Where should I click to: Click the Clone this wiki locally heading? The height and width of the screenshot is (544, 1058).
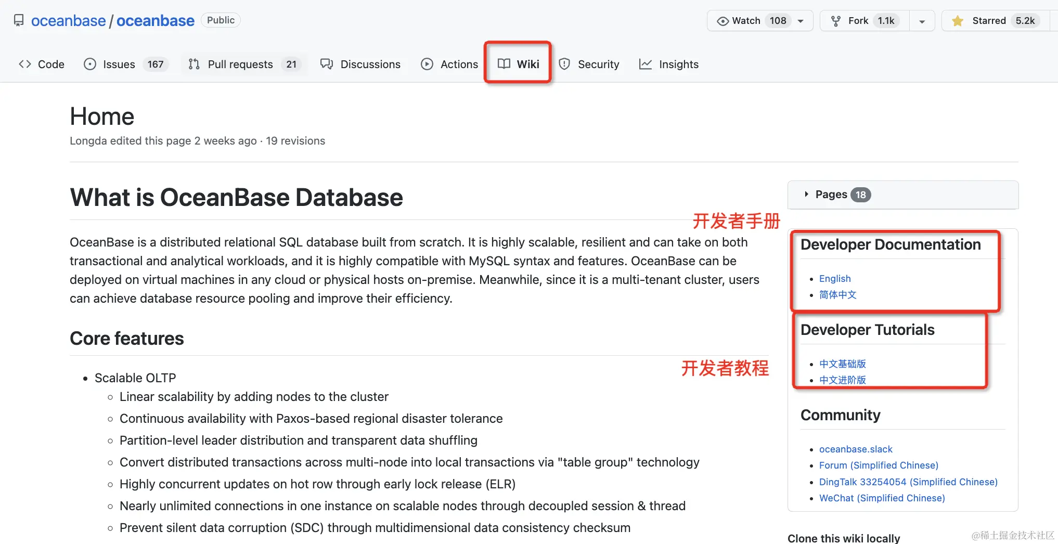[x=844, y=538]
